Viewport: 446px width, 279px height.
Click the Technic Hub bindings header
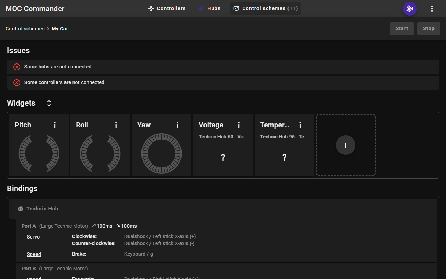tap(223, 209)
